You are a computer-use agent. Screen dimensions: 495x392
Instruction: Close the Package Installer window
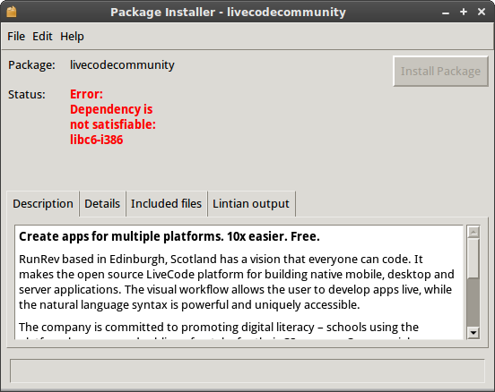[x=482, y=12]
